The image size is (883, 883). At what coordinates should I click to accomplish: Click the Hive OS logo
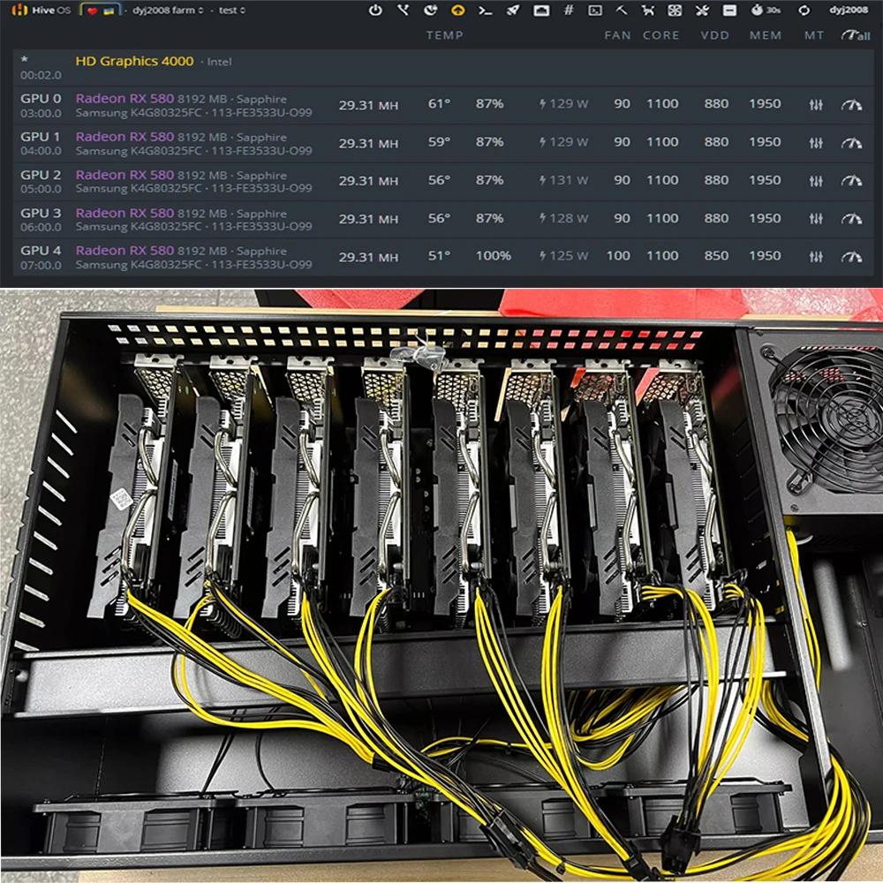[x=42, y=10]
